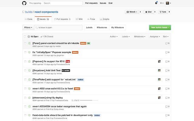The width and height of the screenshot is (194, 121).
Task: Open issue '[Panel] panel-content should be shrinkable'
Action: point(56,43)
